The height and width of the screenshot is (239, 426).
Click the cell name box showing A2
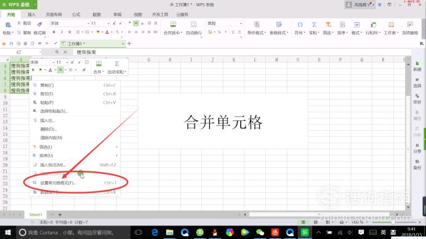[x=21, y=52]
